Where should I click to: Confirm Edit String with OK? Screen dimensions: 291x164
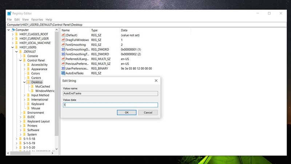(x=127, y=113)
